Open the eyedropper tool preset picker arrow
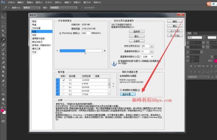 tap(9, 8)
